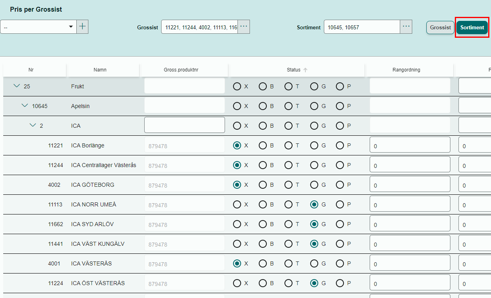Click Gross.produktnr field in ICA group row

click(184, 125)
